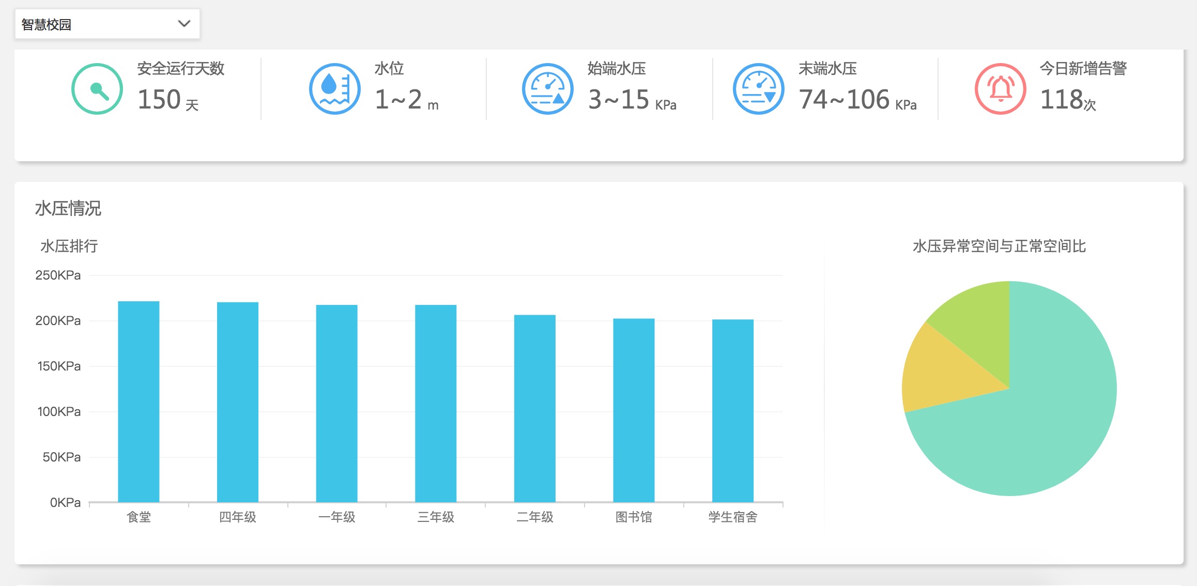Screen dimensions: 1197x586
Task: Select the 118次 new alarms value
Action: point(1068,100)
